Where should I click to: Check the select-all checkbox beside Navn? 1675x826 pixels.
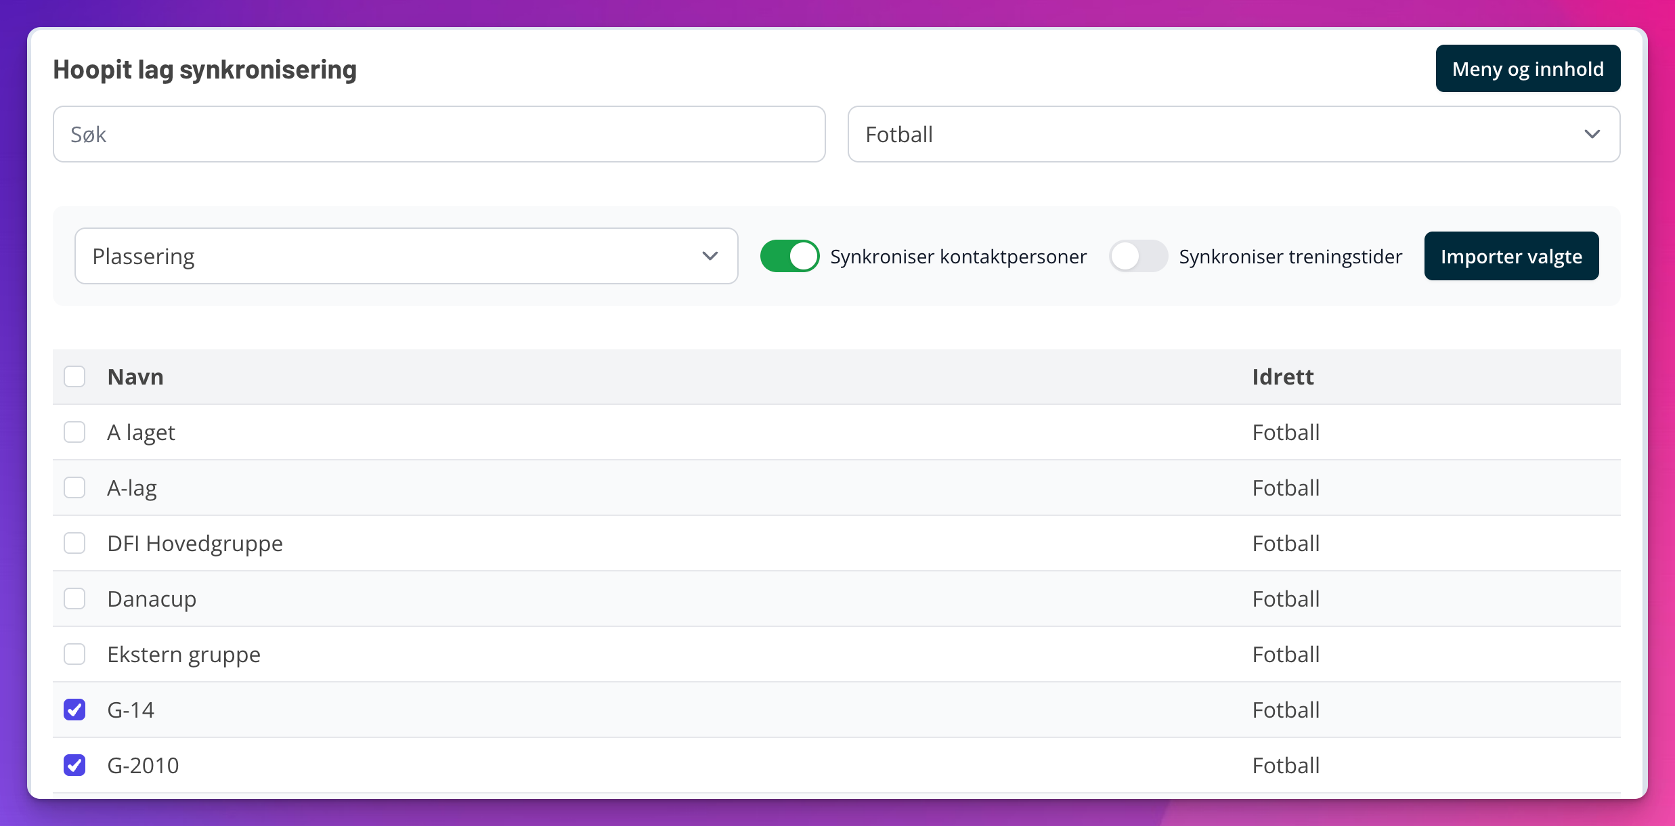(74, 376)
